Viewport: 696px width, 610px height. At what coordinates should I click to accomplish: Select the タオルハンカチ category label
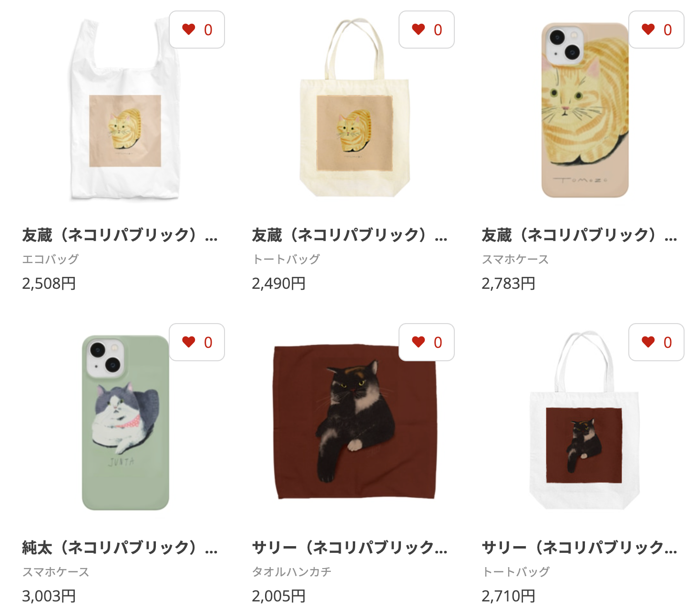click(292, 572)
